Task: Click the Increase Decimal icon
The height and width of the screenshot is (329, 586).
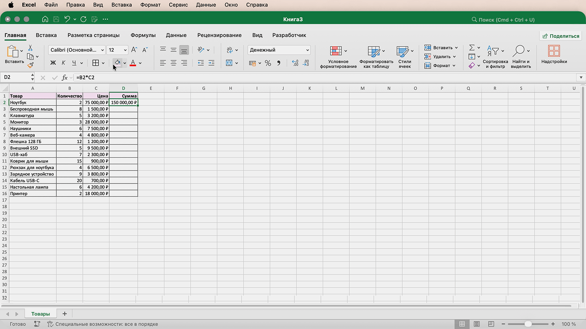Action: [295, 63]
